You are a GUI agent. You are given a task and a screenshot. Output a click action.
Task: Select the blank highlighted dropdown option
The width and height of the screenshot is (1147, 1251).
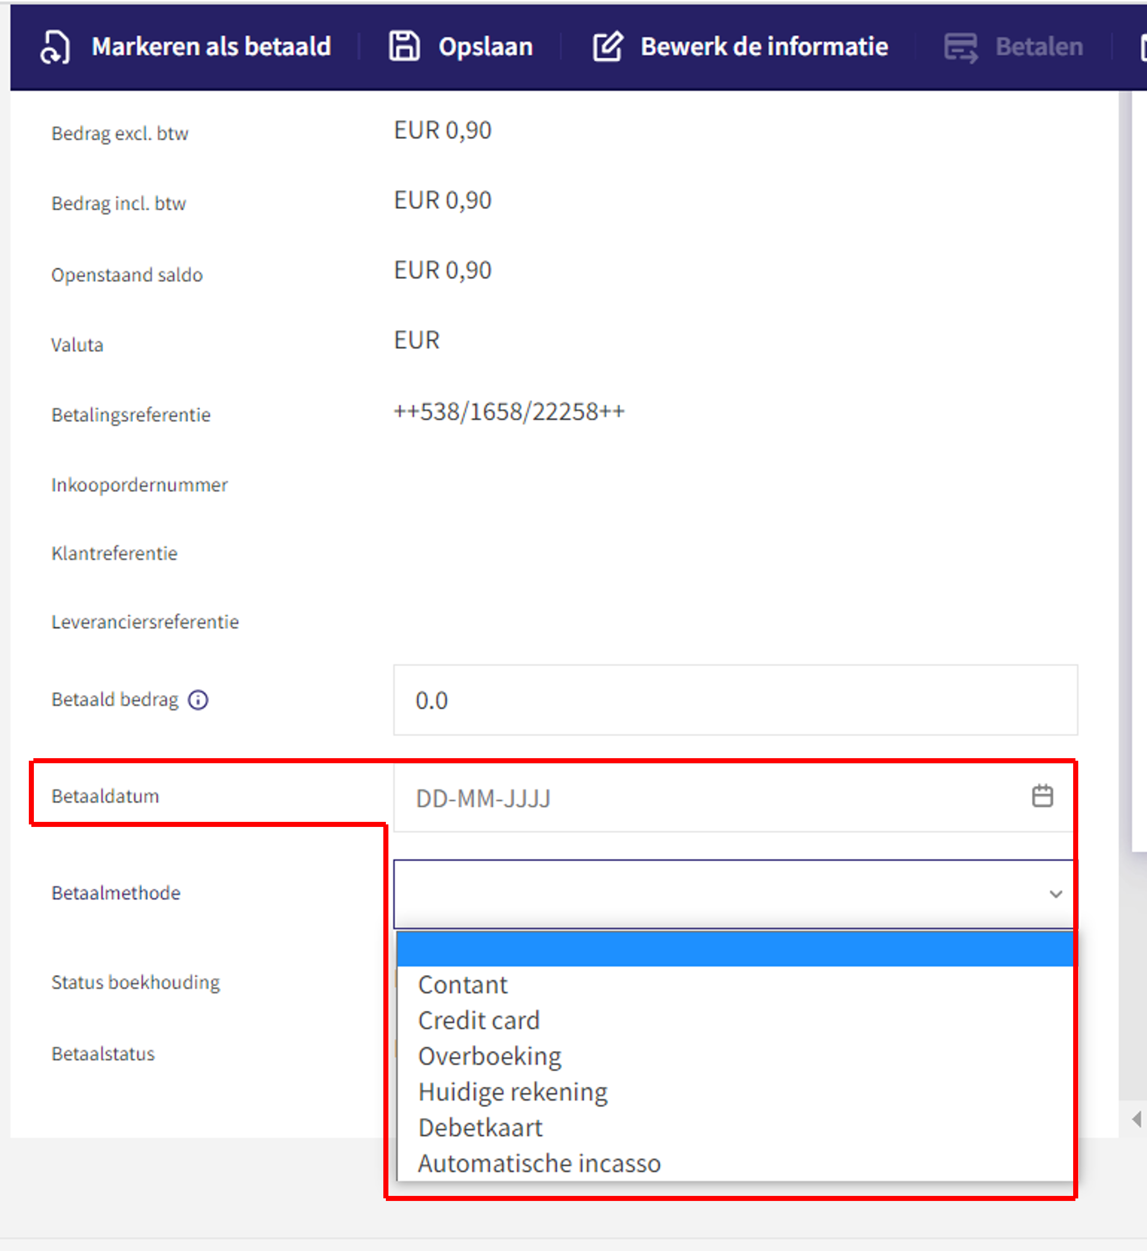click(x=735, y=949)
